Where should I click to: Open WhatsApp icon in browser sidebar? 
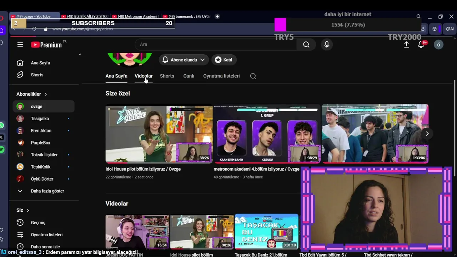(x=2, y=125)
